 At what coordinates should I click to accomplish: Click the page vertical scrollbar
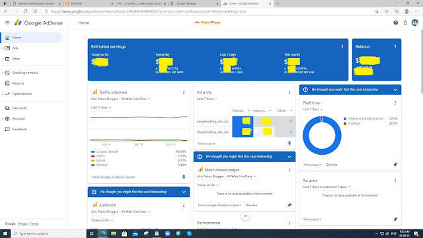[x=421, y=62]
